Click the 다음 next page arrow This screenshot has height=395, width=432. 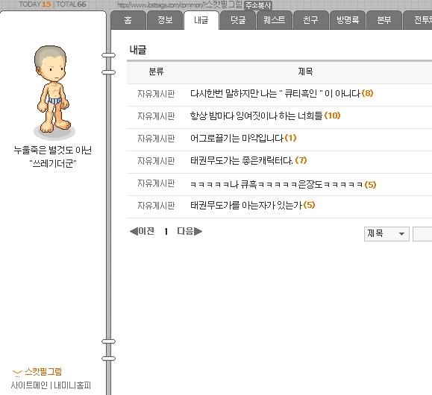(190, 231)
